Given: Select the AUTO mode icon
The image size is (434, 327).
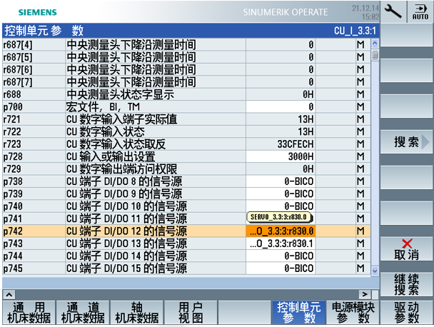Looking at the screenshot, I should coord(420,11).
